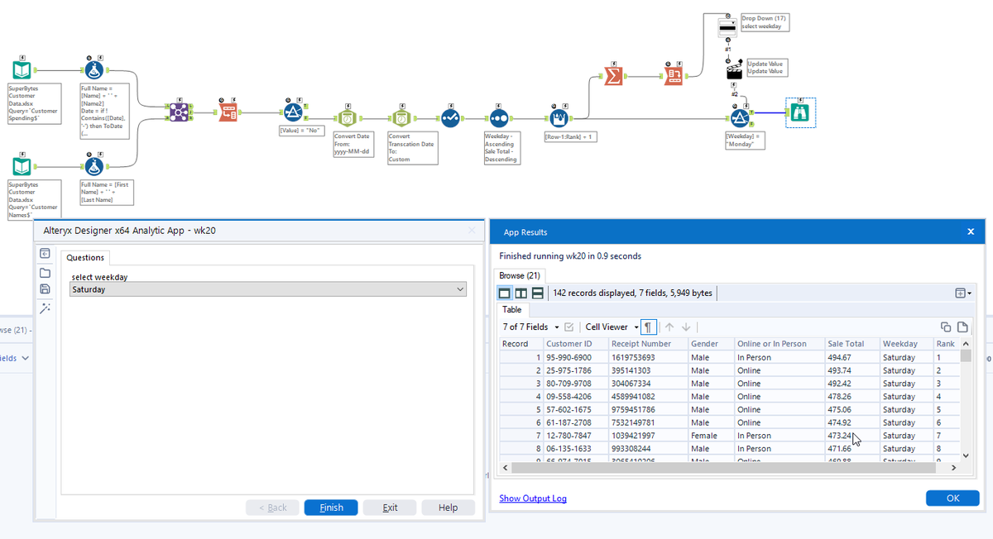Select the purple Join tool
The image size is (993, 539).
[178, 112]
